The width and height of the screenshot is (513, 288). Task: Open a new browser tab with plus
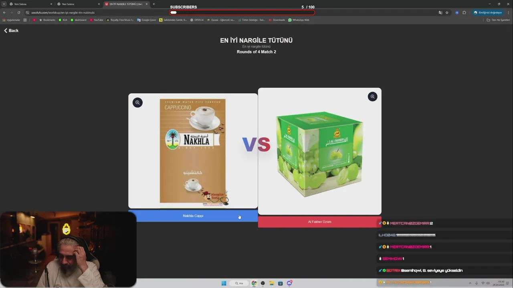click(x=154, y=4)
